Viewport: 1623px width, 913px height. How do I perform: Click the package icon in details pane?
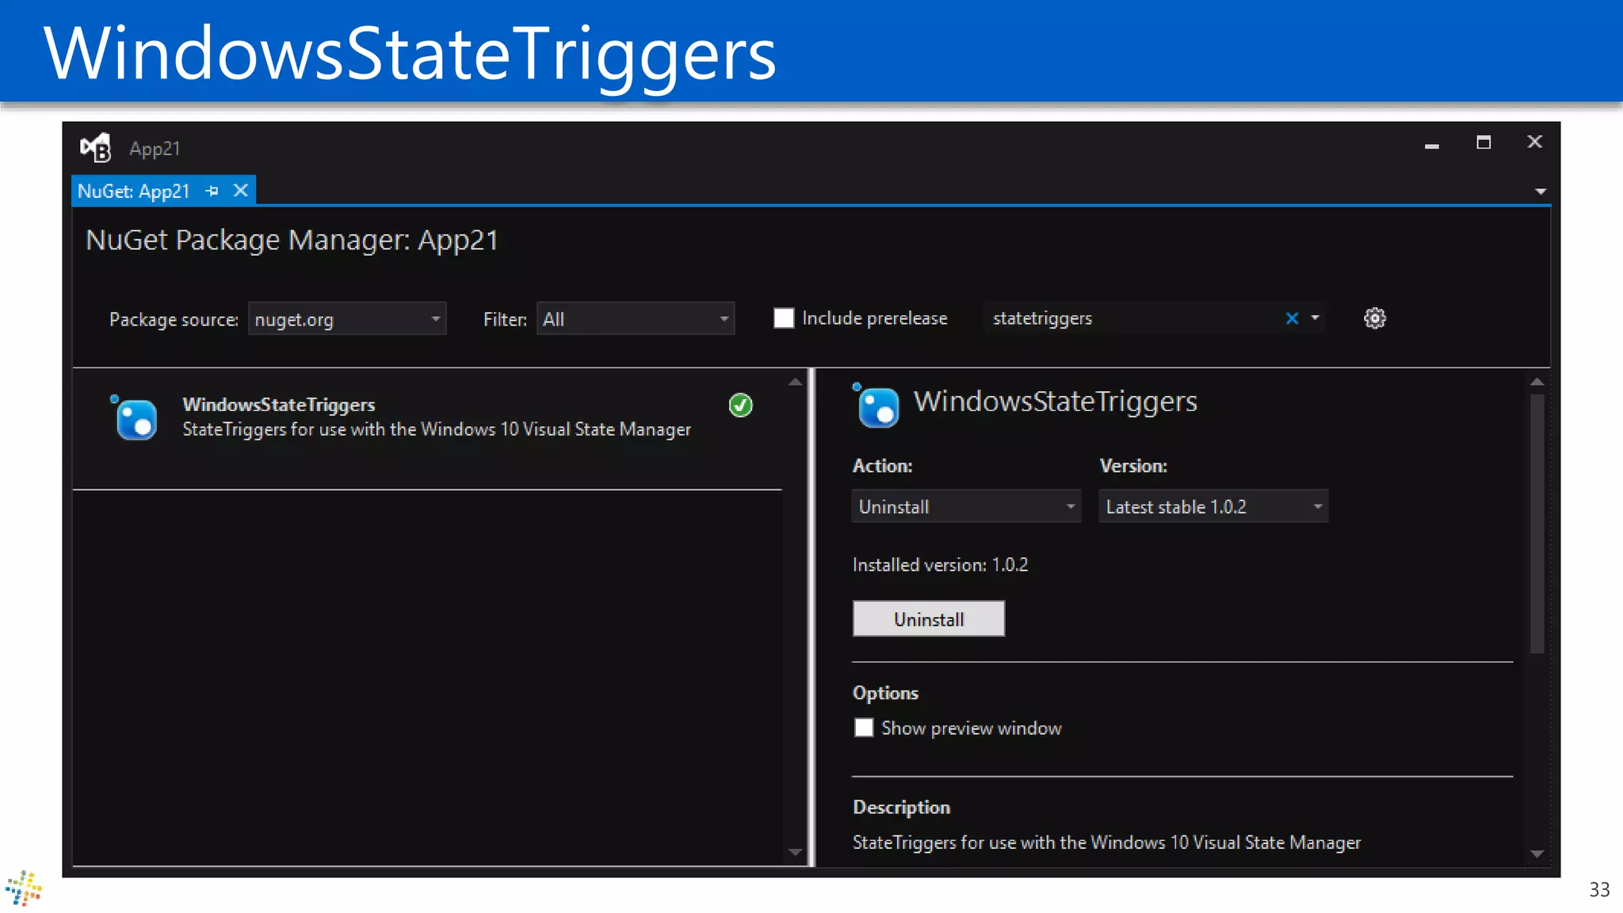coord(876,405)
